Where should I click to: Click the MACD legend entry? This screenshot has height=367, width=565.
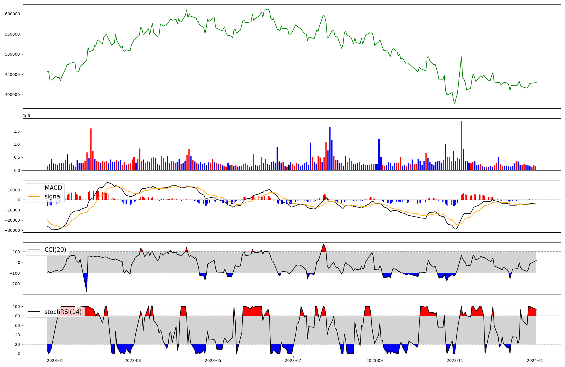(x=53, y=188)
